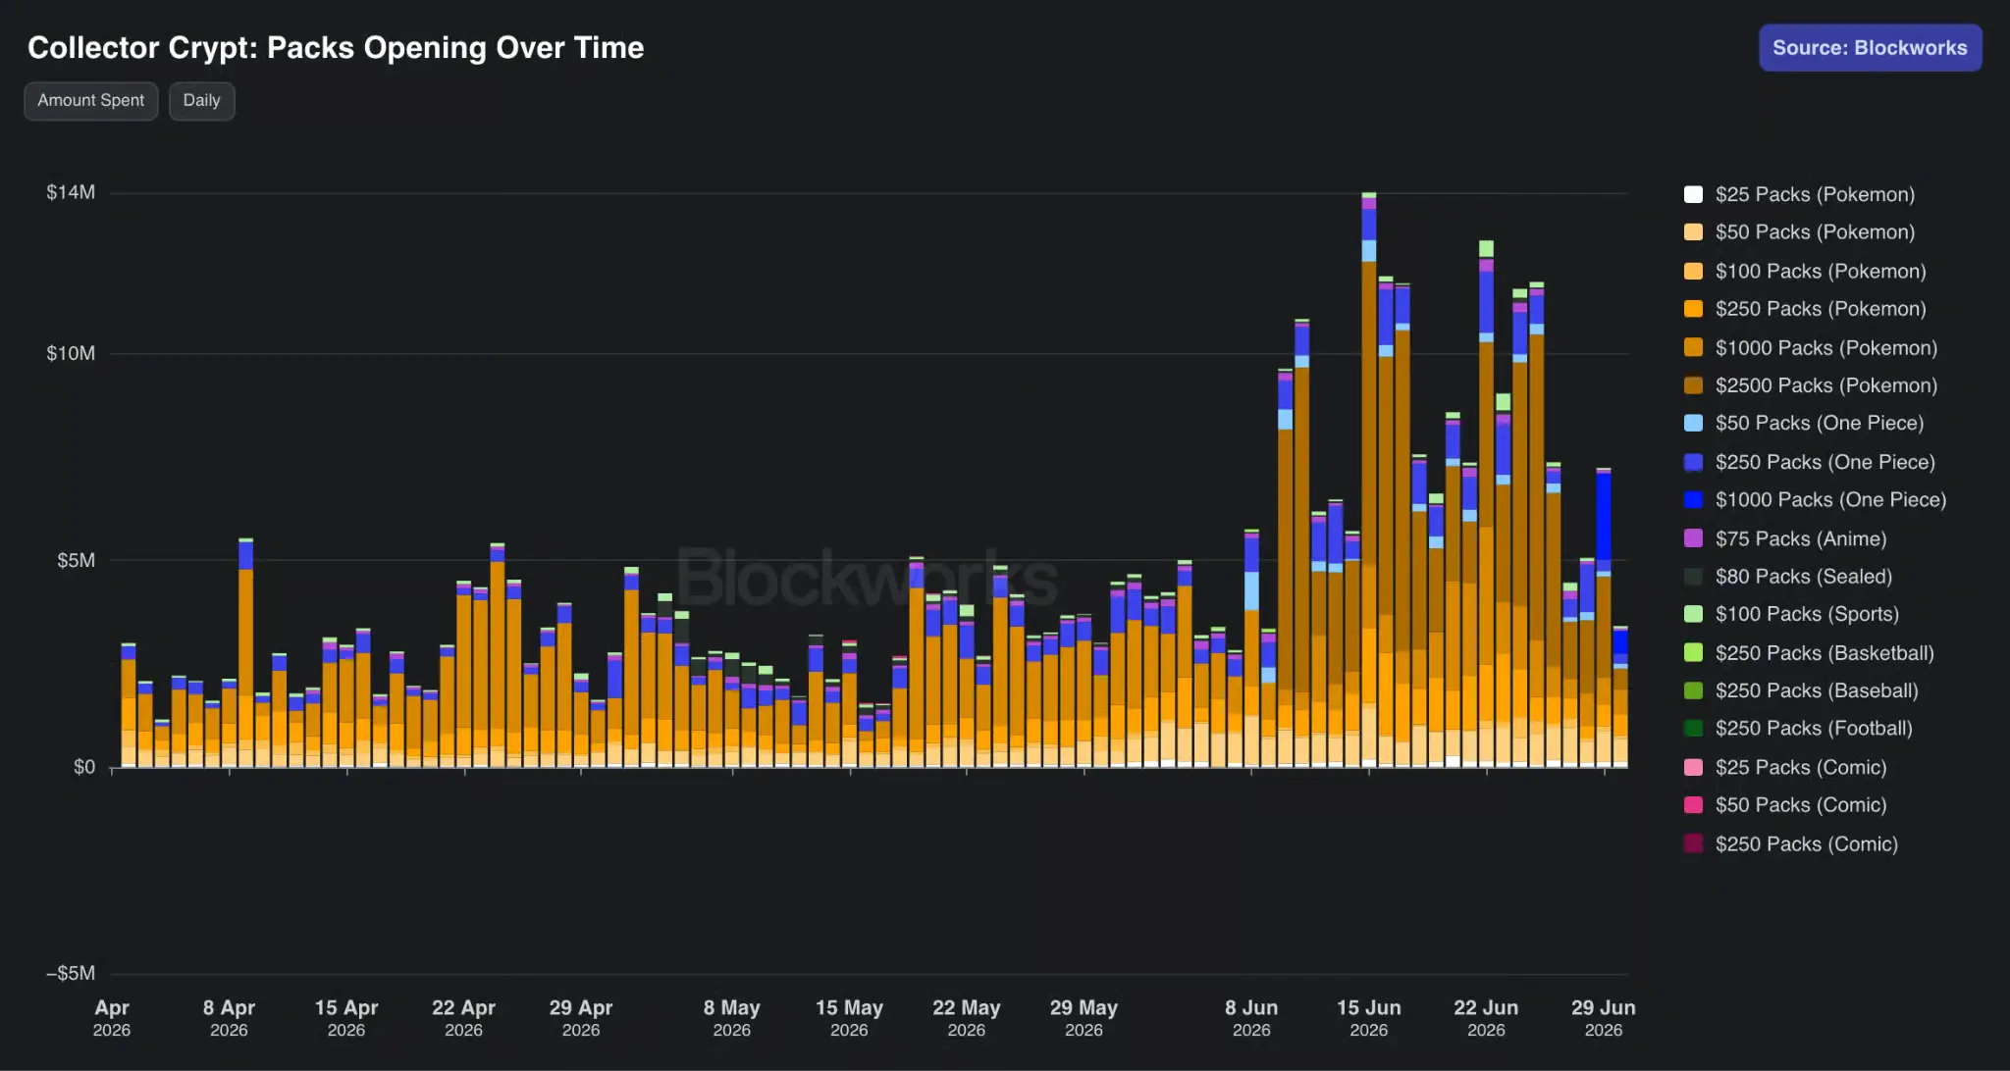Click the Apr 2026 x-axis label
Image resolution: width=2010 pixels, height=1071 pixels.
[x=112, y=1018]
